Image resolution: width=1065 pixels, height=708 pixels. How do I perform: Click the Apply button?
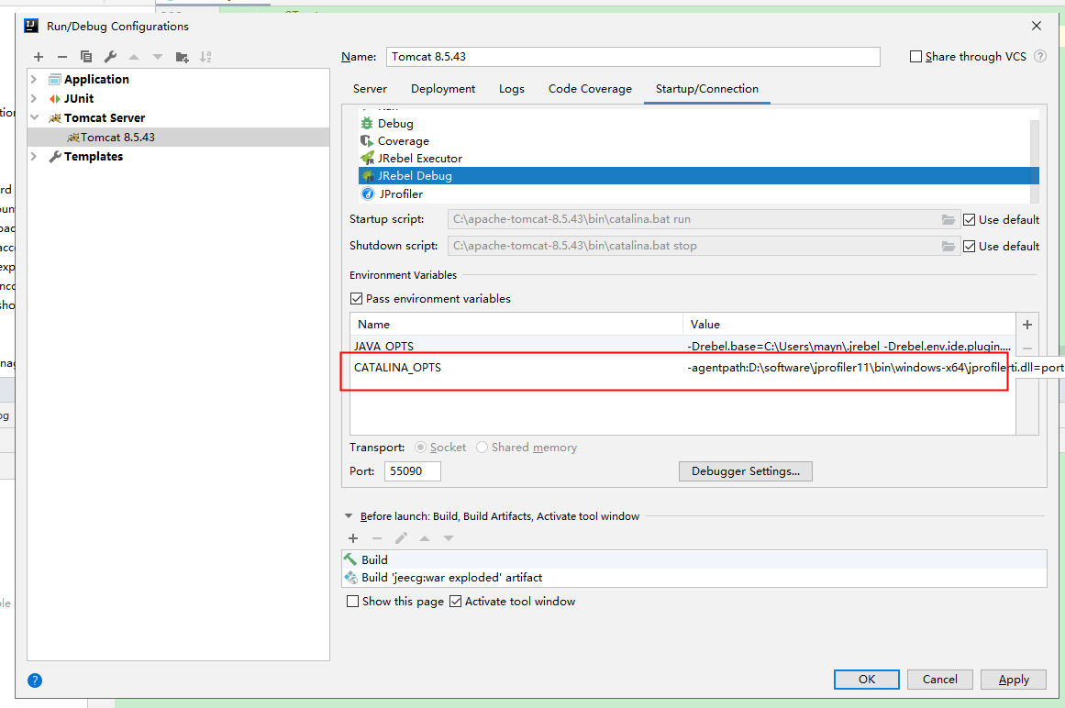tap(1014, 680)
